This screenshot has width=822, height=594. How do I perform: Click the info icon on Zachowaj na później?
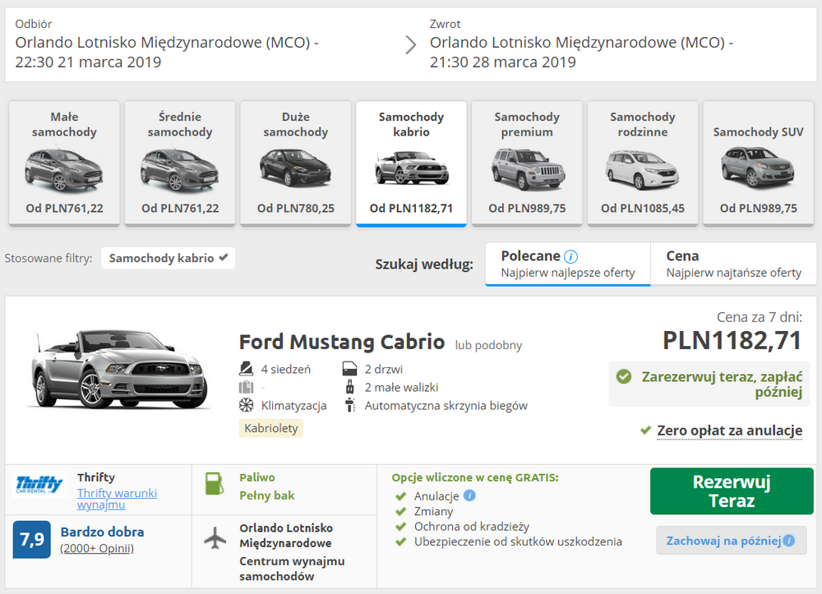click(x=788, y=541)
